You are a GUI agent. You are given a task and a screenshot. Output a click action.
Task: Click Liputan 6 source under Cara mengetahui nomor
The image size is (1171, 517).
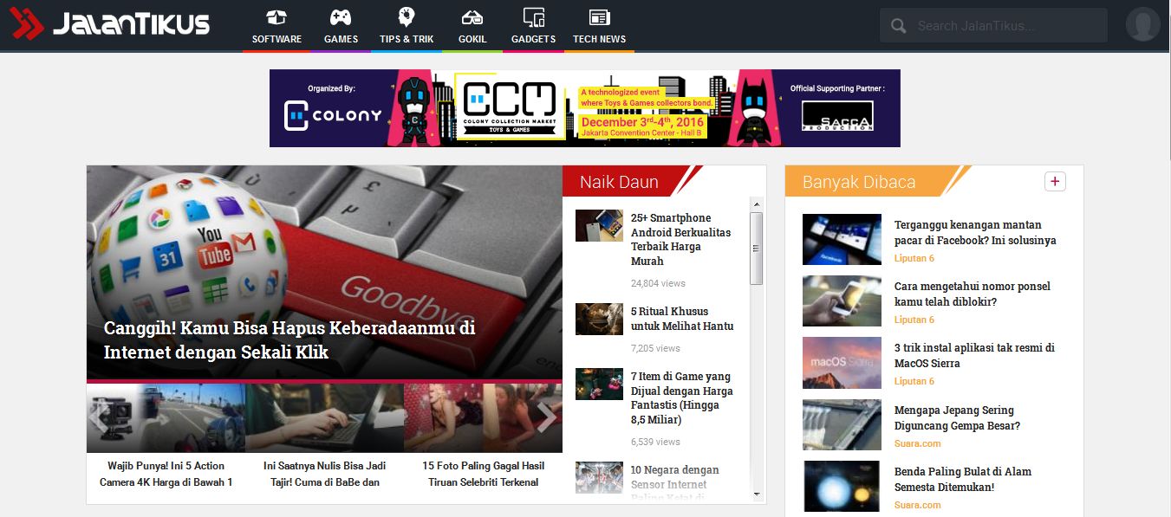tap(914, 320)
